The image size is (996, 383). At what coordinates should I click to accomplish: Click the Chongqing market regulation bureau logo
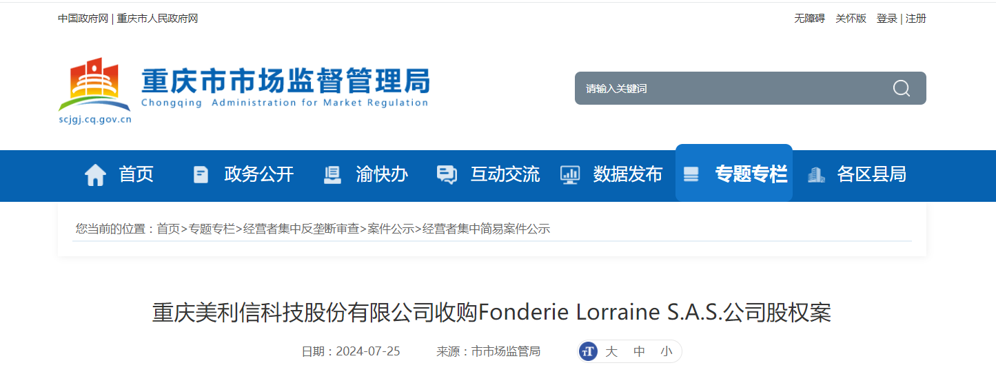[244, 90]
